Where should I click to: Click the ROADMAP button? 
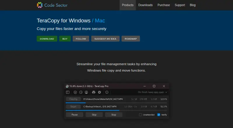coord(130,39)
